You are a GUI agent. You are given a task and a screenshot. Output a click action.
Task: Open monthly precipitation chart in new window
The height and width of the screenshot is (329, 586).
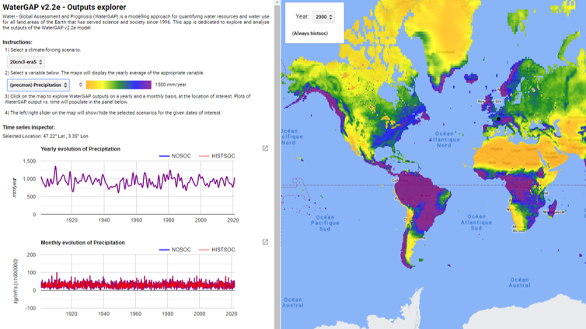point(265,242)
